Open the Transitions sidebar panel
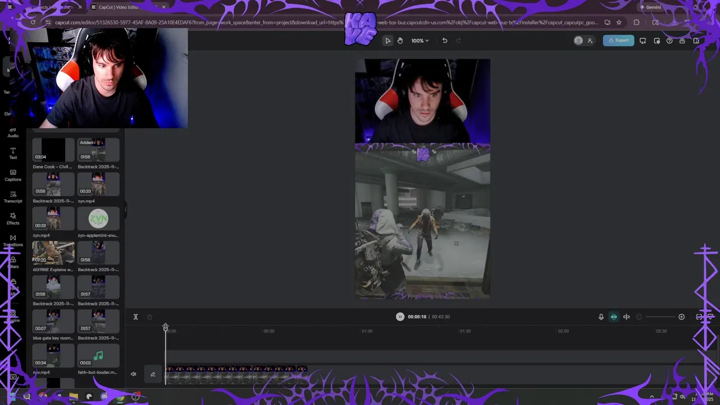 pos(13,241)
